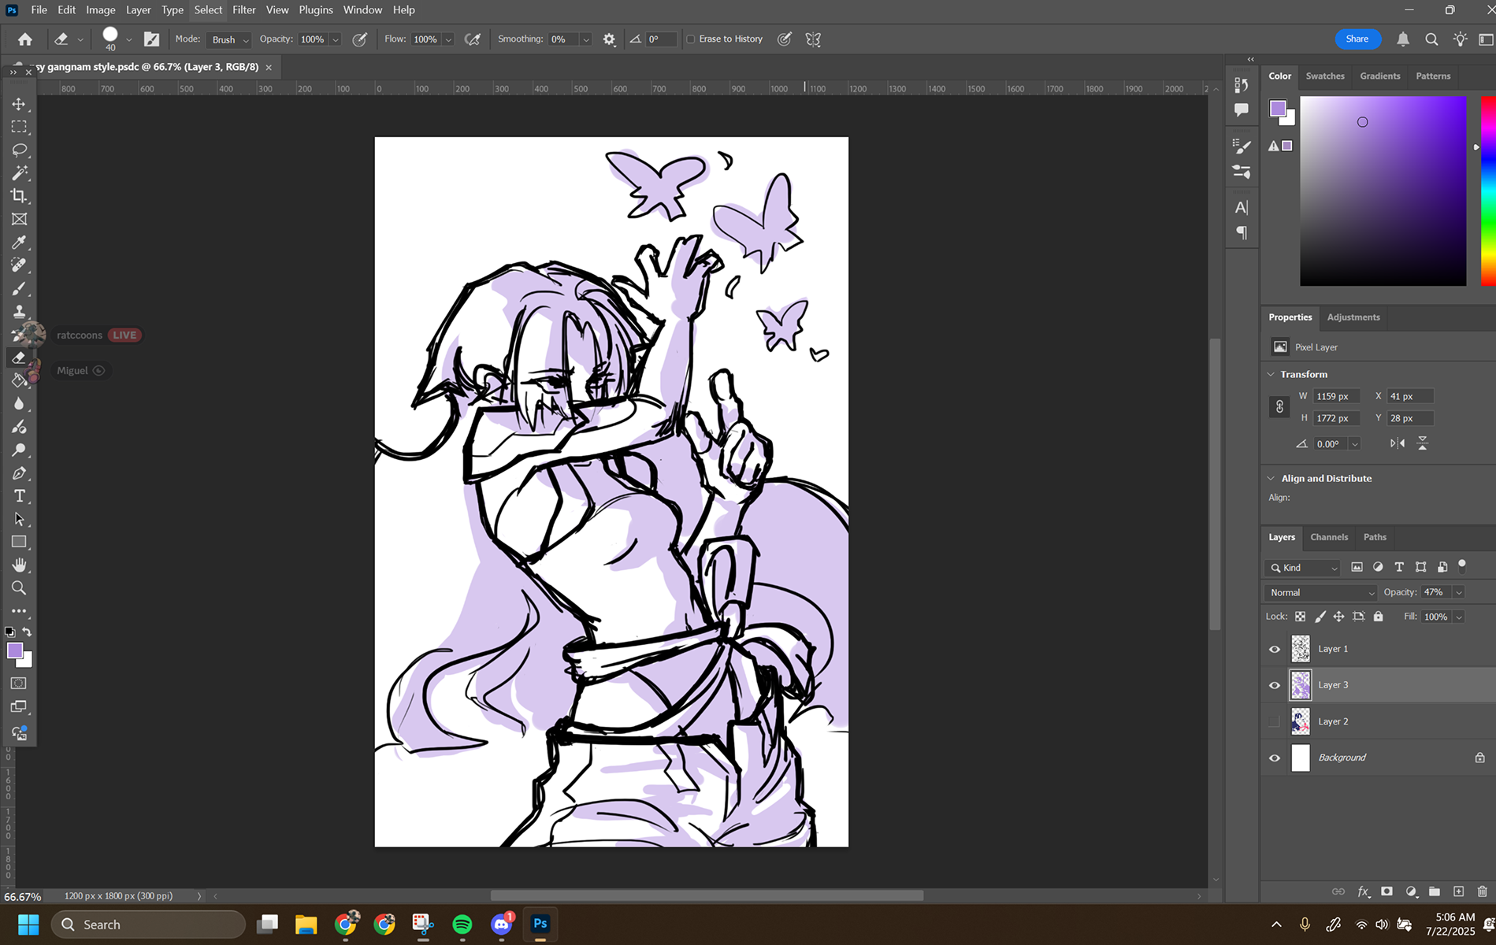Image resolution: width=1496 pixels, height=945 pixels.
Task: Enable Erase to History checkbox
Action: pyautogui.click(x=691, y=39)
